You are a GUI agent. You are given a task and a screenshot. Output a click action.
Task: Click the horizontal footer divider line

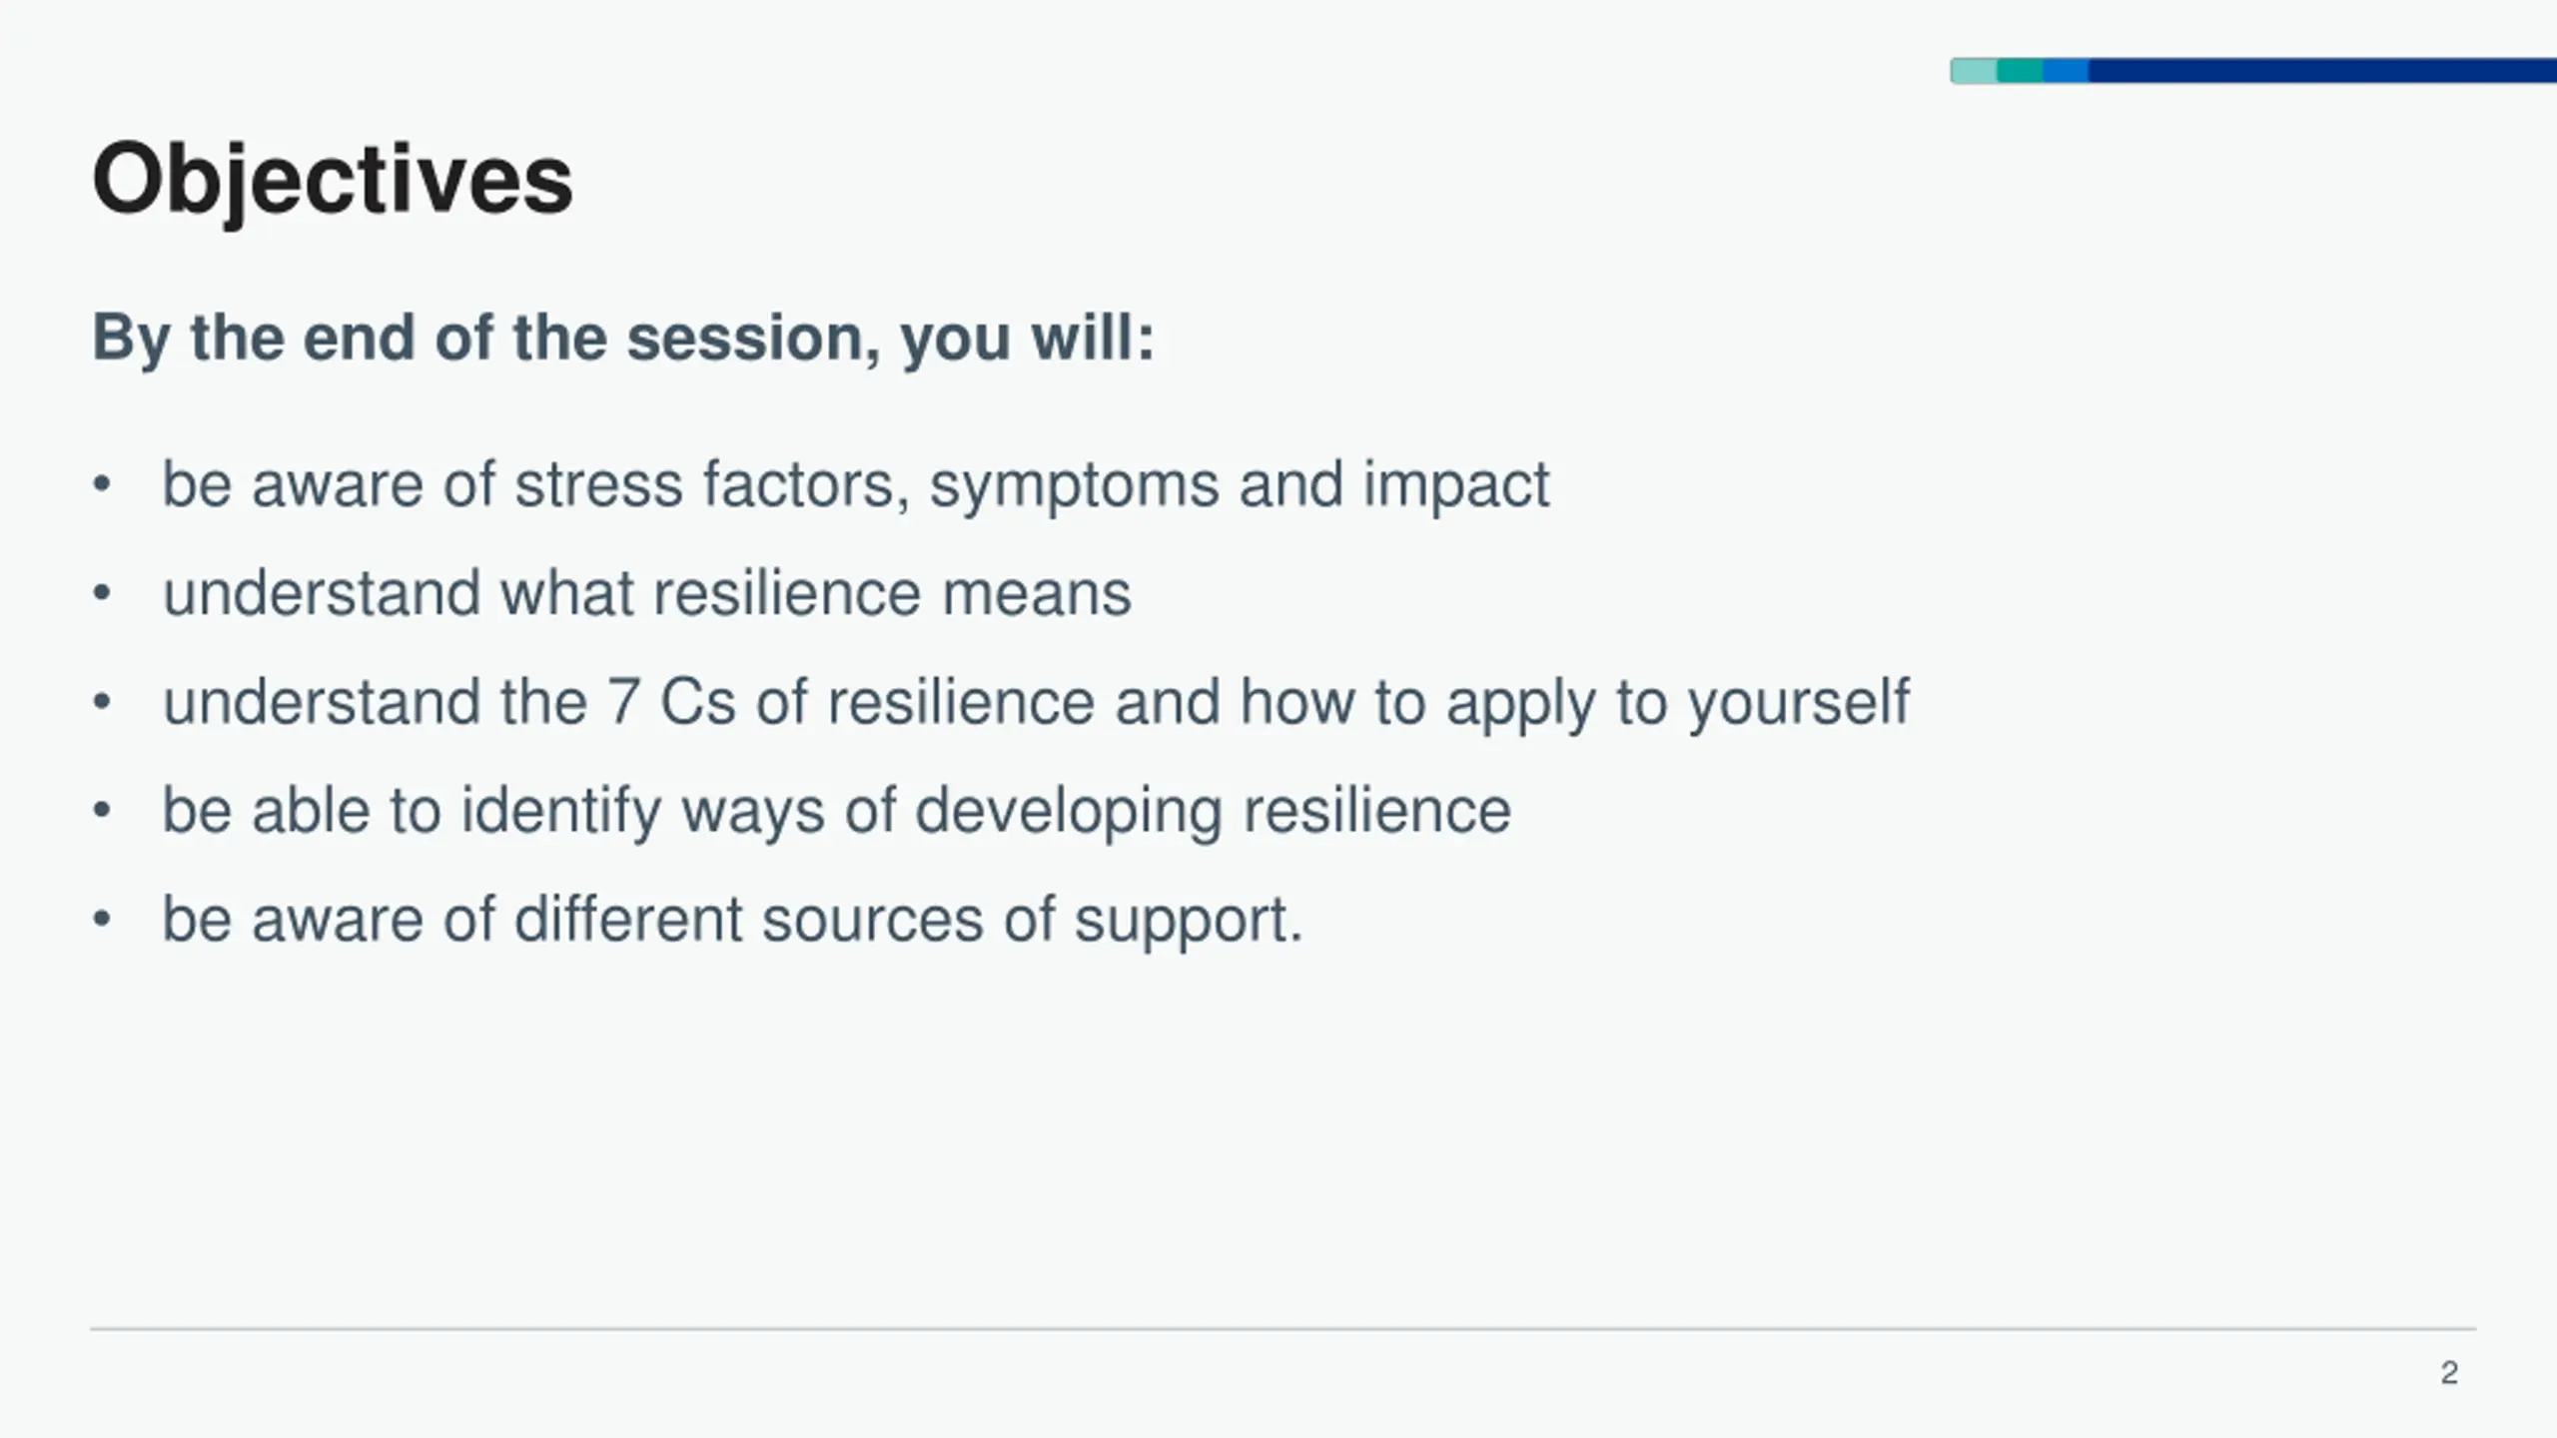(x=1282, y=1329)
